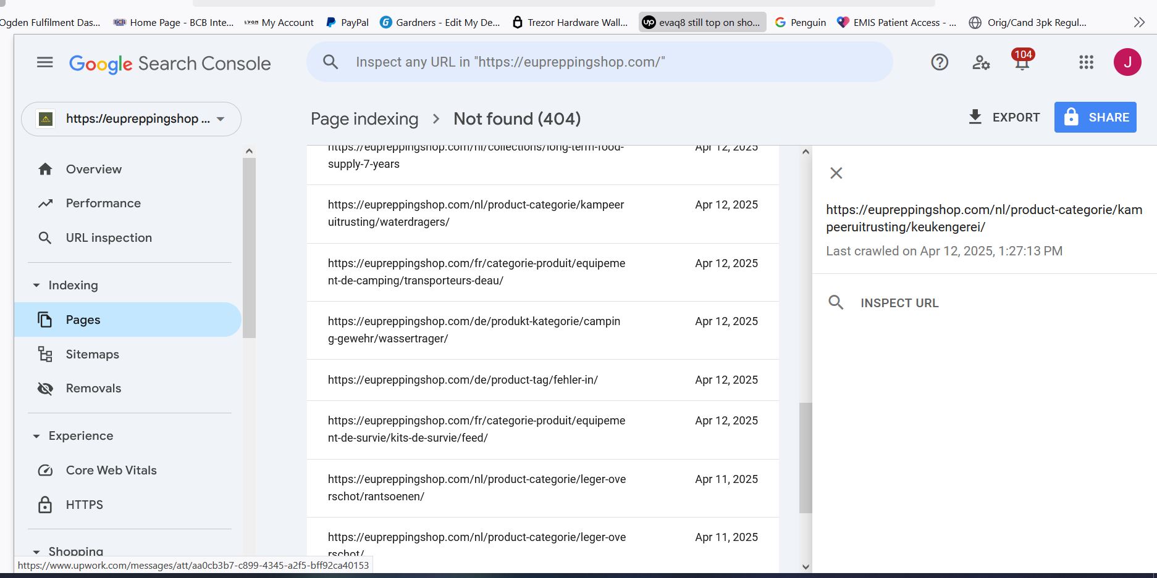Click the Removals crossed-eye icon
This screenshot has height=578, width=1157.
[45, 389]
